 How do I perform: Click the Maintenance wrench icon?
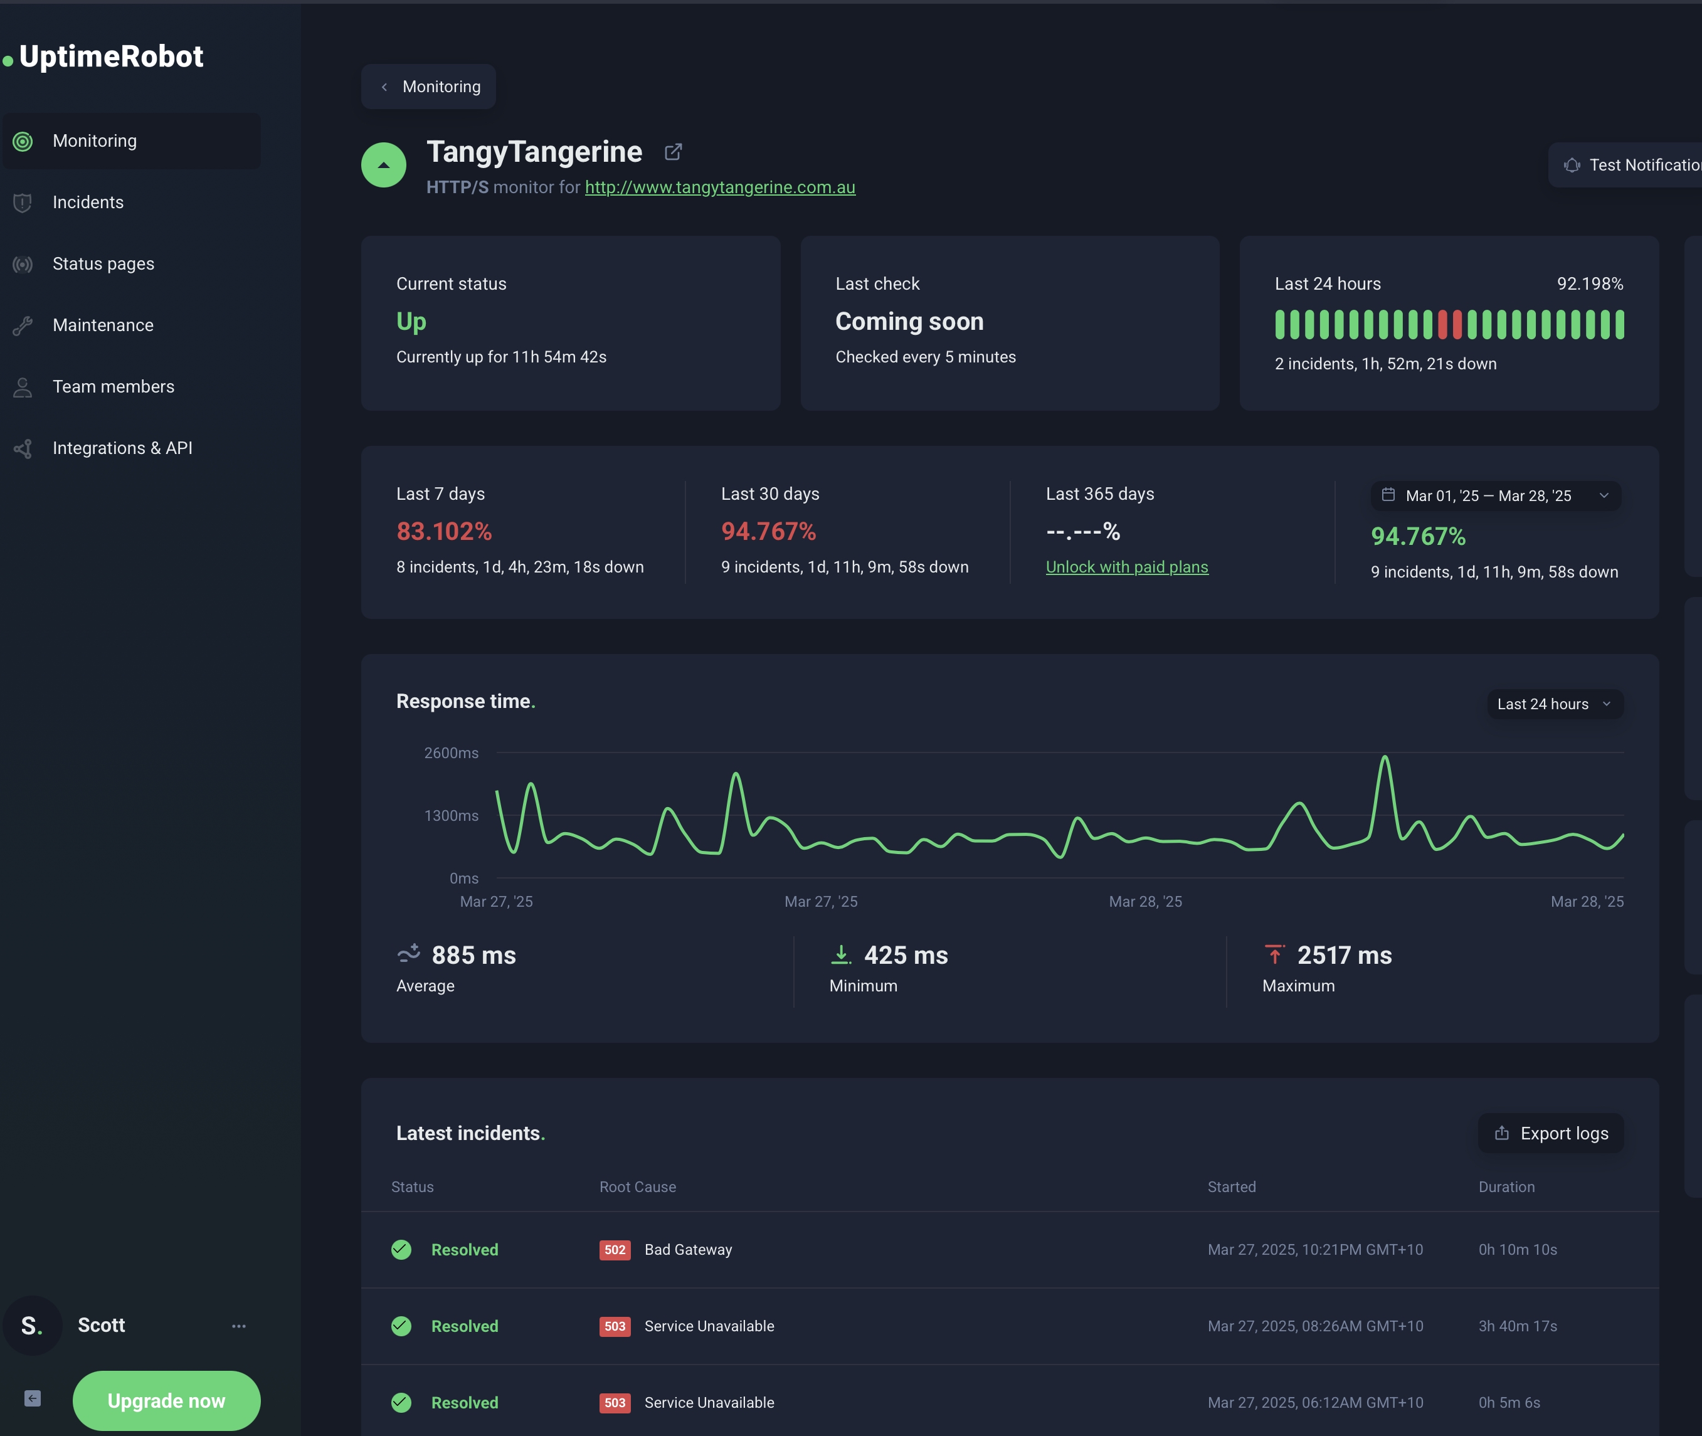click(23, 325)
